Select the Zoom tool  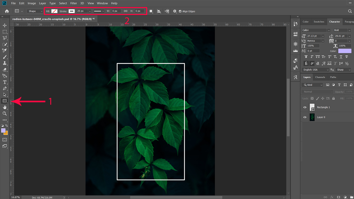(5, 113)
